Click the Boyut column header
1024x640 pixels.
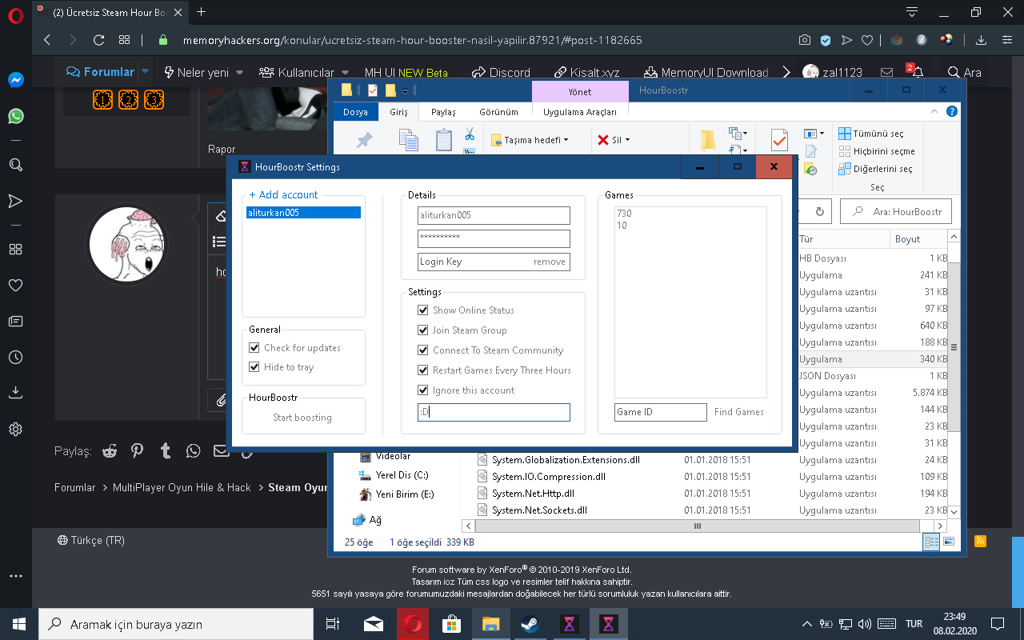point(920,239)
